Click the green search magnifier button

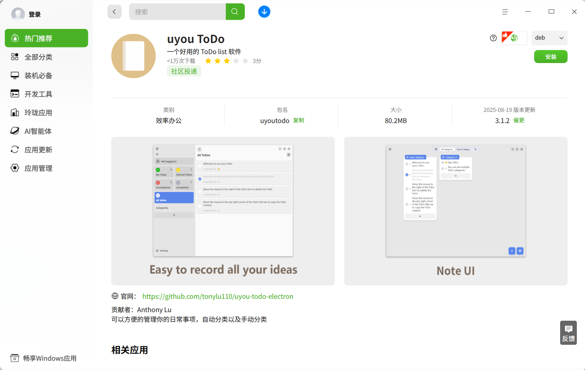[235, 12]
